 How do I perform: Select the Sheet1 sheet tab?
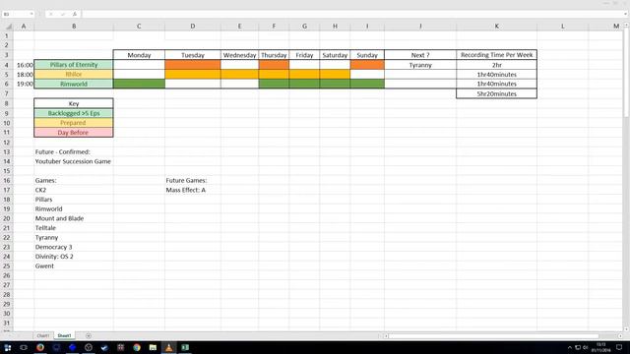coord(64,335)
